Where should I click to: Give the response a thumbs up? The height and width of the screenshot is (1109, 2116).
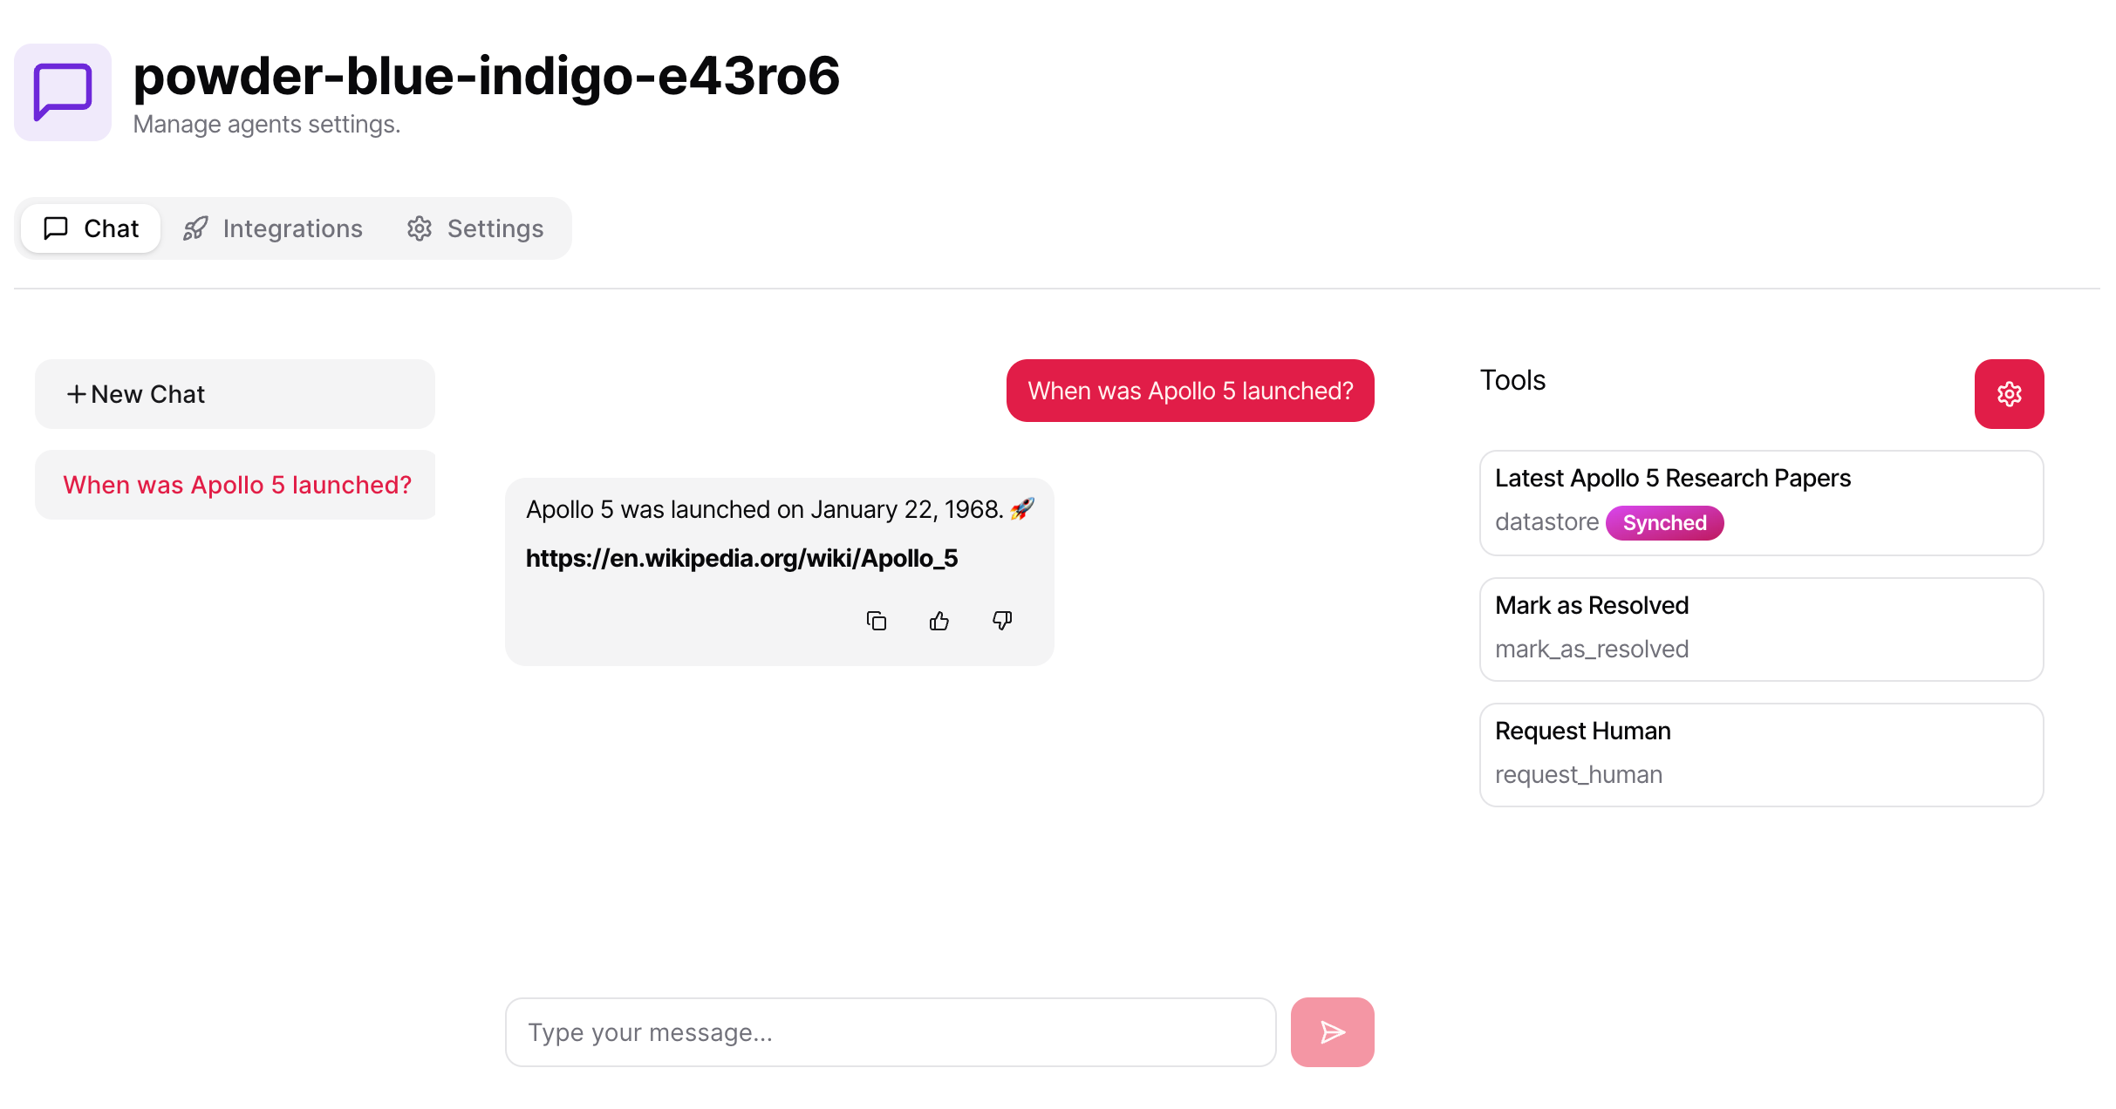(939, 621)
